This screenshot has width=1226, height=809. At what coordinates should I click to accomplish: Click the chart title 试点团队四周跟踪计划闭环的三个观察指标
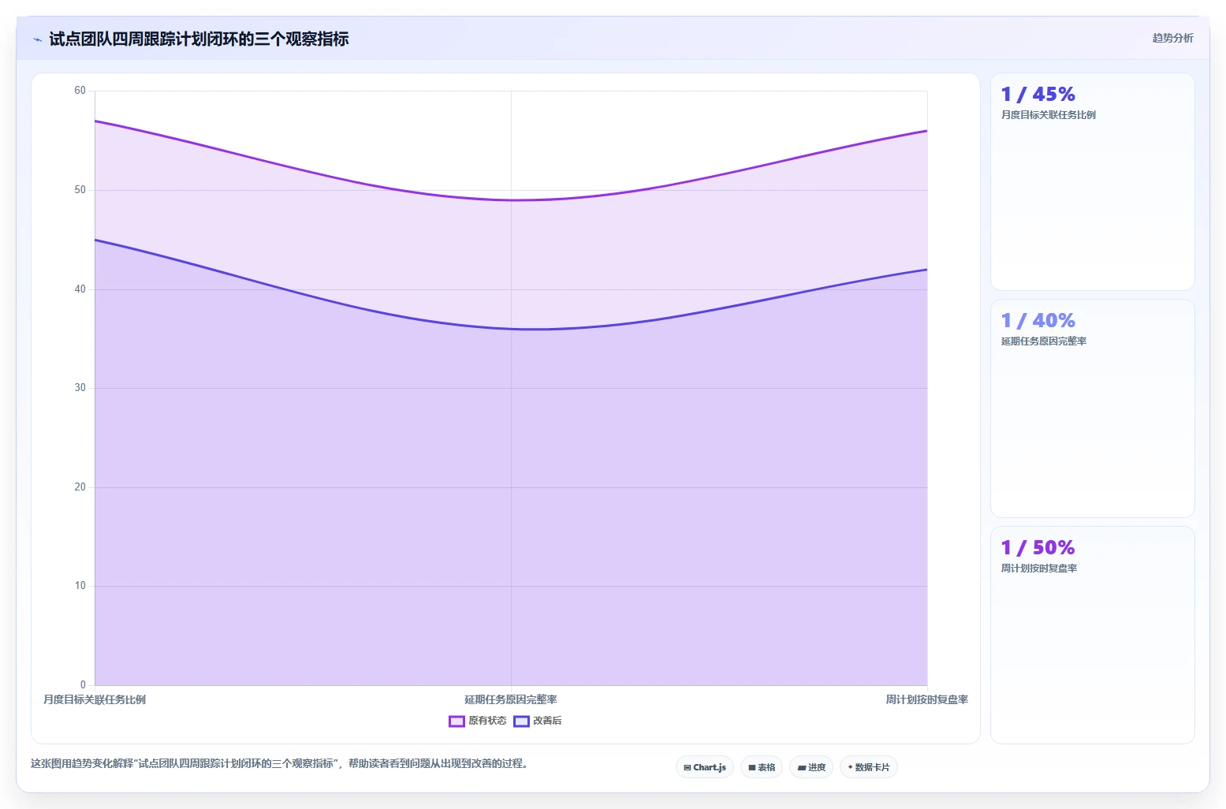[199, 39]
